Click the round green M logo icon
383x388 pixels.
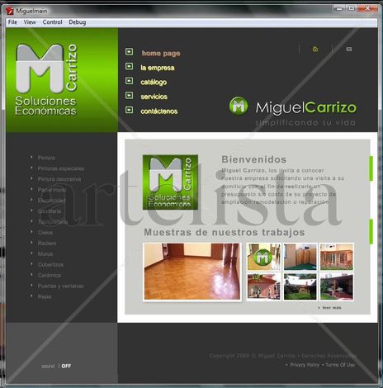(x=239, y=106)
